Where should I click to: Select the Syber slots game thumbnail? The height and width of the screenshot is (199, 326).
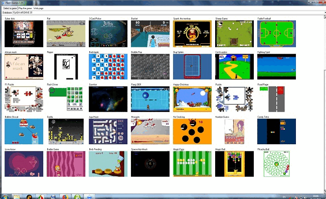(x=24, y=34)
